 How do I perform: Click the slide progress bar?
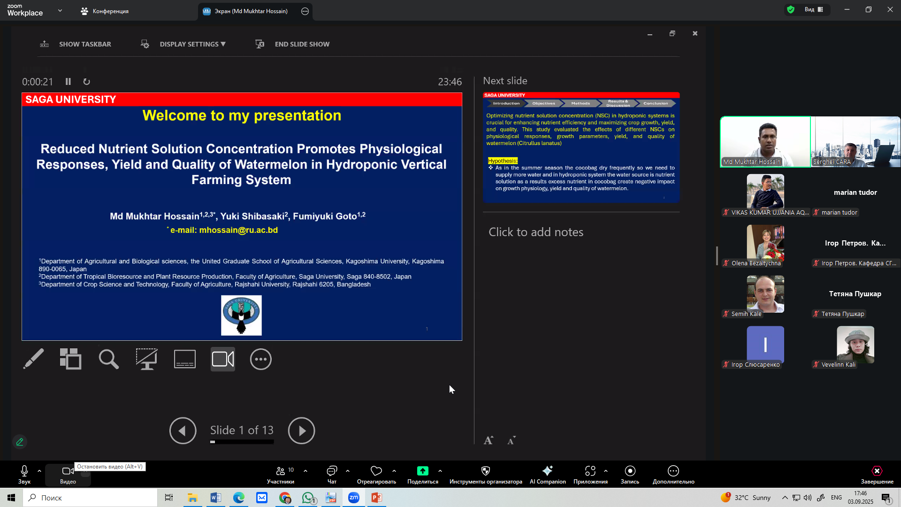click(242, 442)
